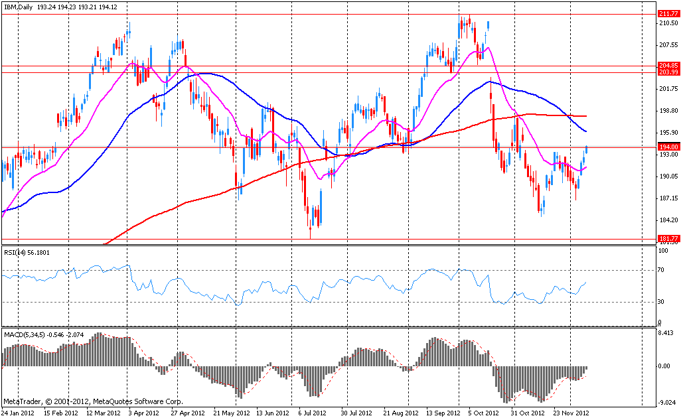Click the 198.80 price axis label
The height and width of the screenshot is (418, 681).
pyautogui.click(x=667, y=110)
